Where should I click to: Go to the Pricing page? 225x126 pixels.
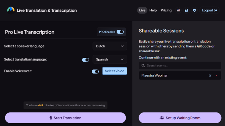(x=166, y=10)
